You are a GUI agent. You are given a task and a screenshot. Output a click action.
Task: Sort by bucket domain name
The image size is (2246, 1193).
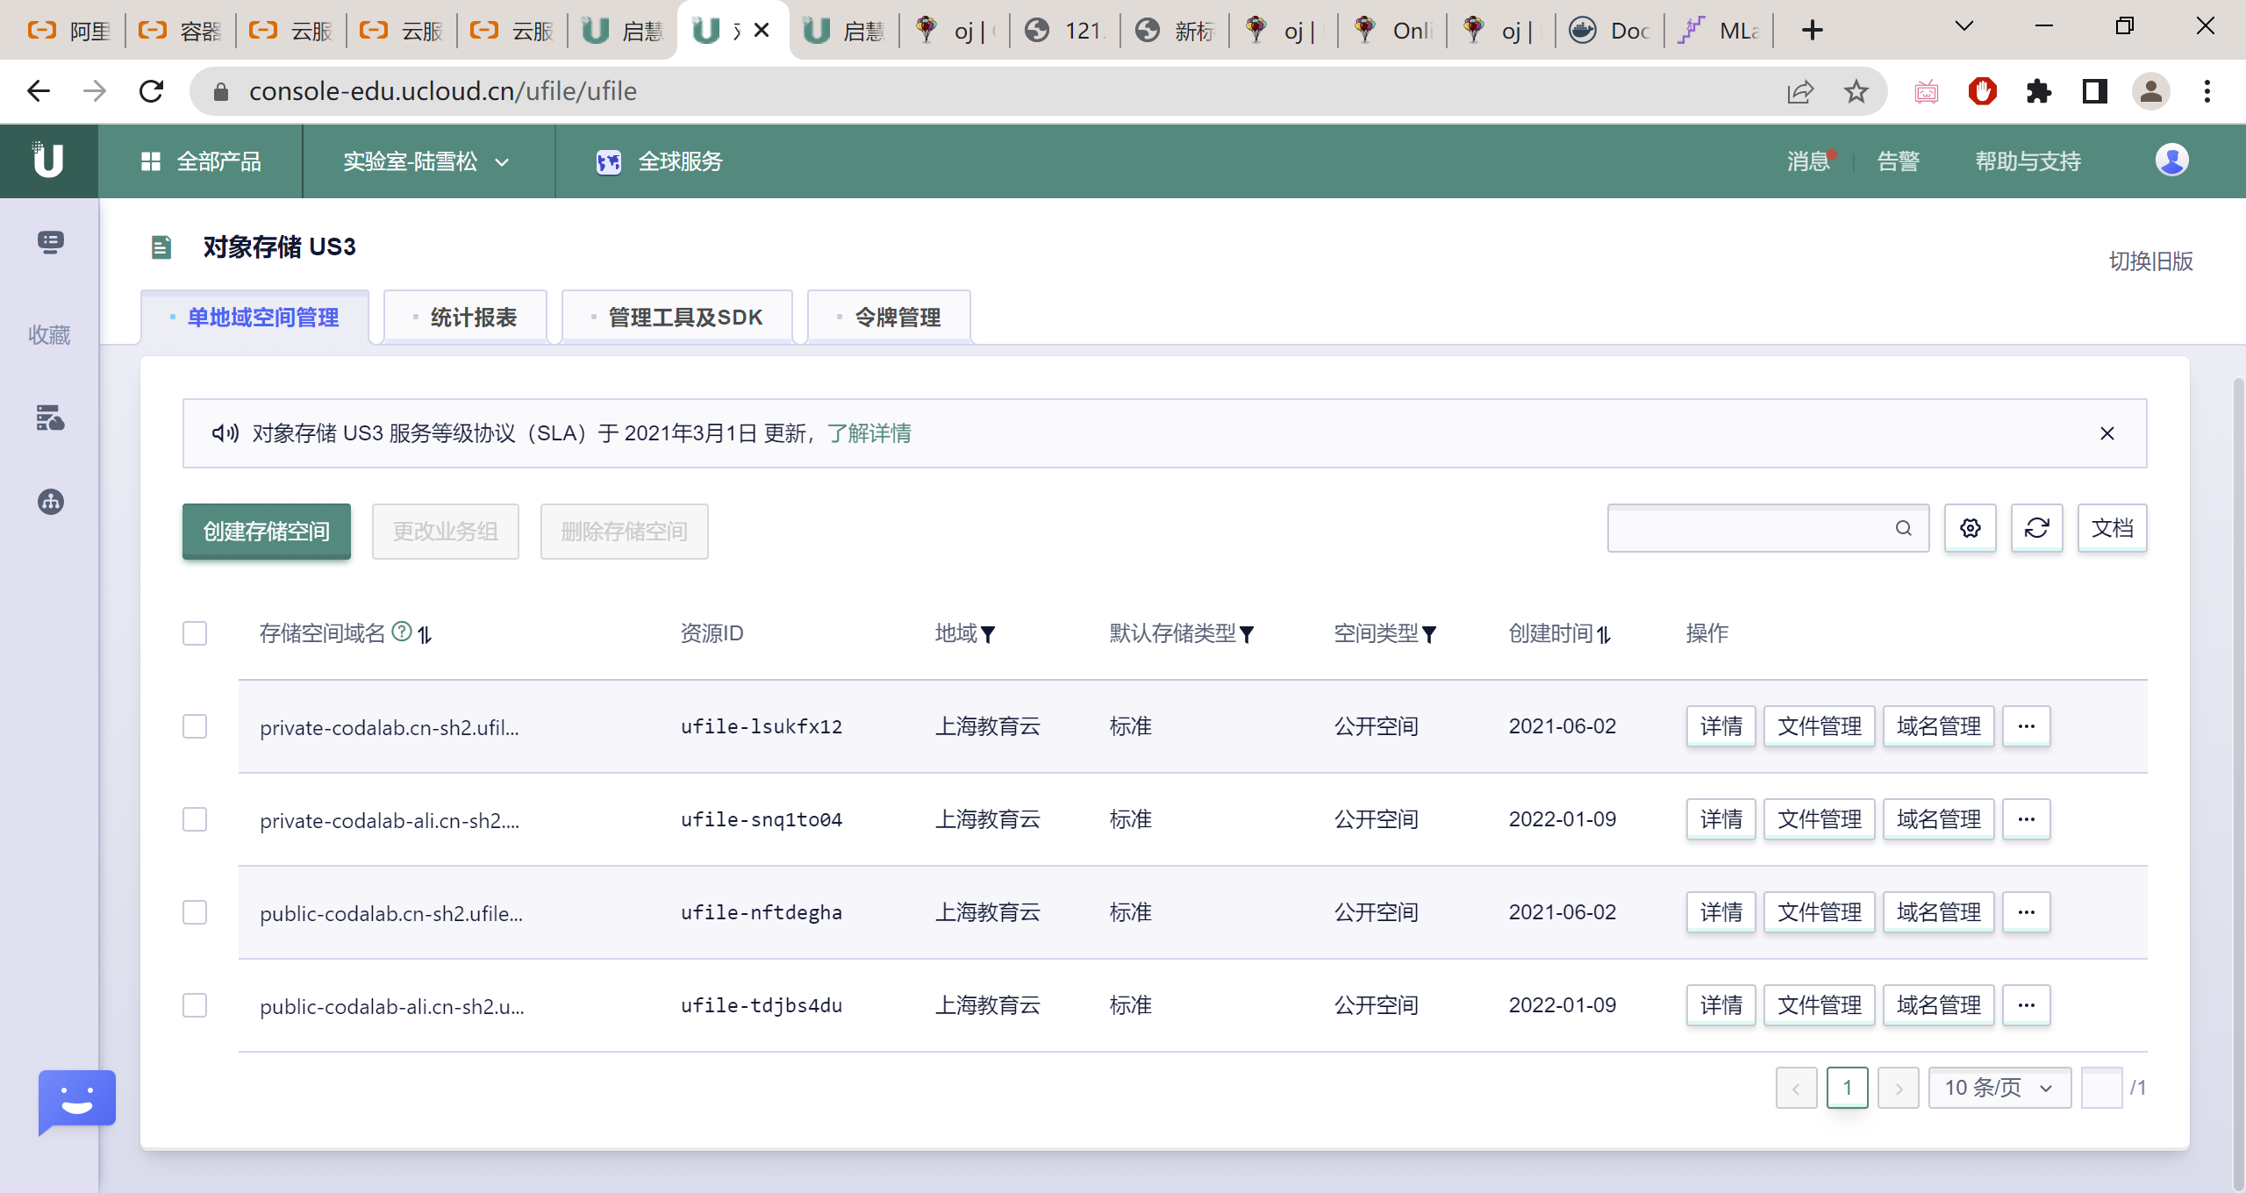pos(425,634)
